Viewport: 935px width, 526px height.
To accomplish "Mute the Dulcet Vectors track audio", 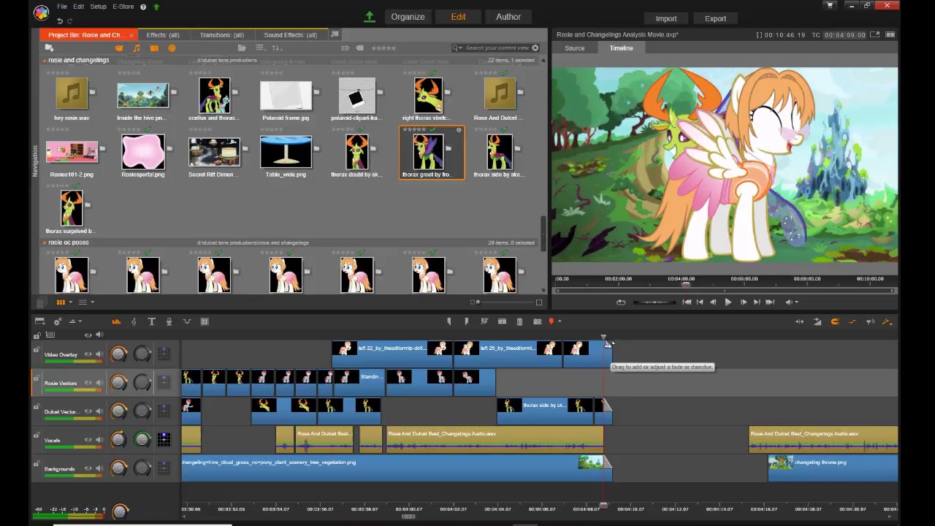I will click(99, 411).
